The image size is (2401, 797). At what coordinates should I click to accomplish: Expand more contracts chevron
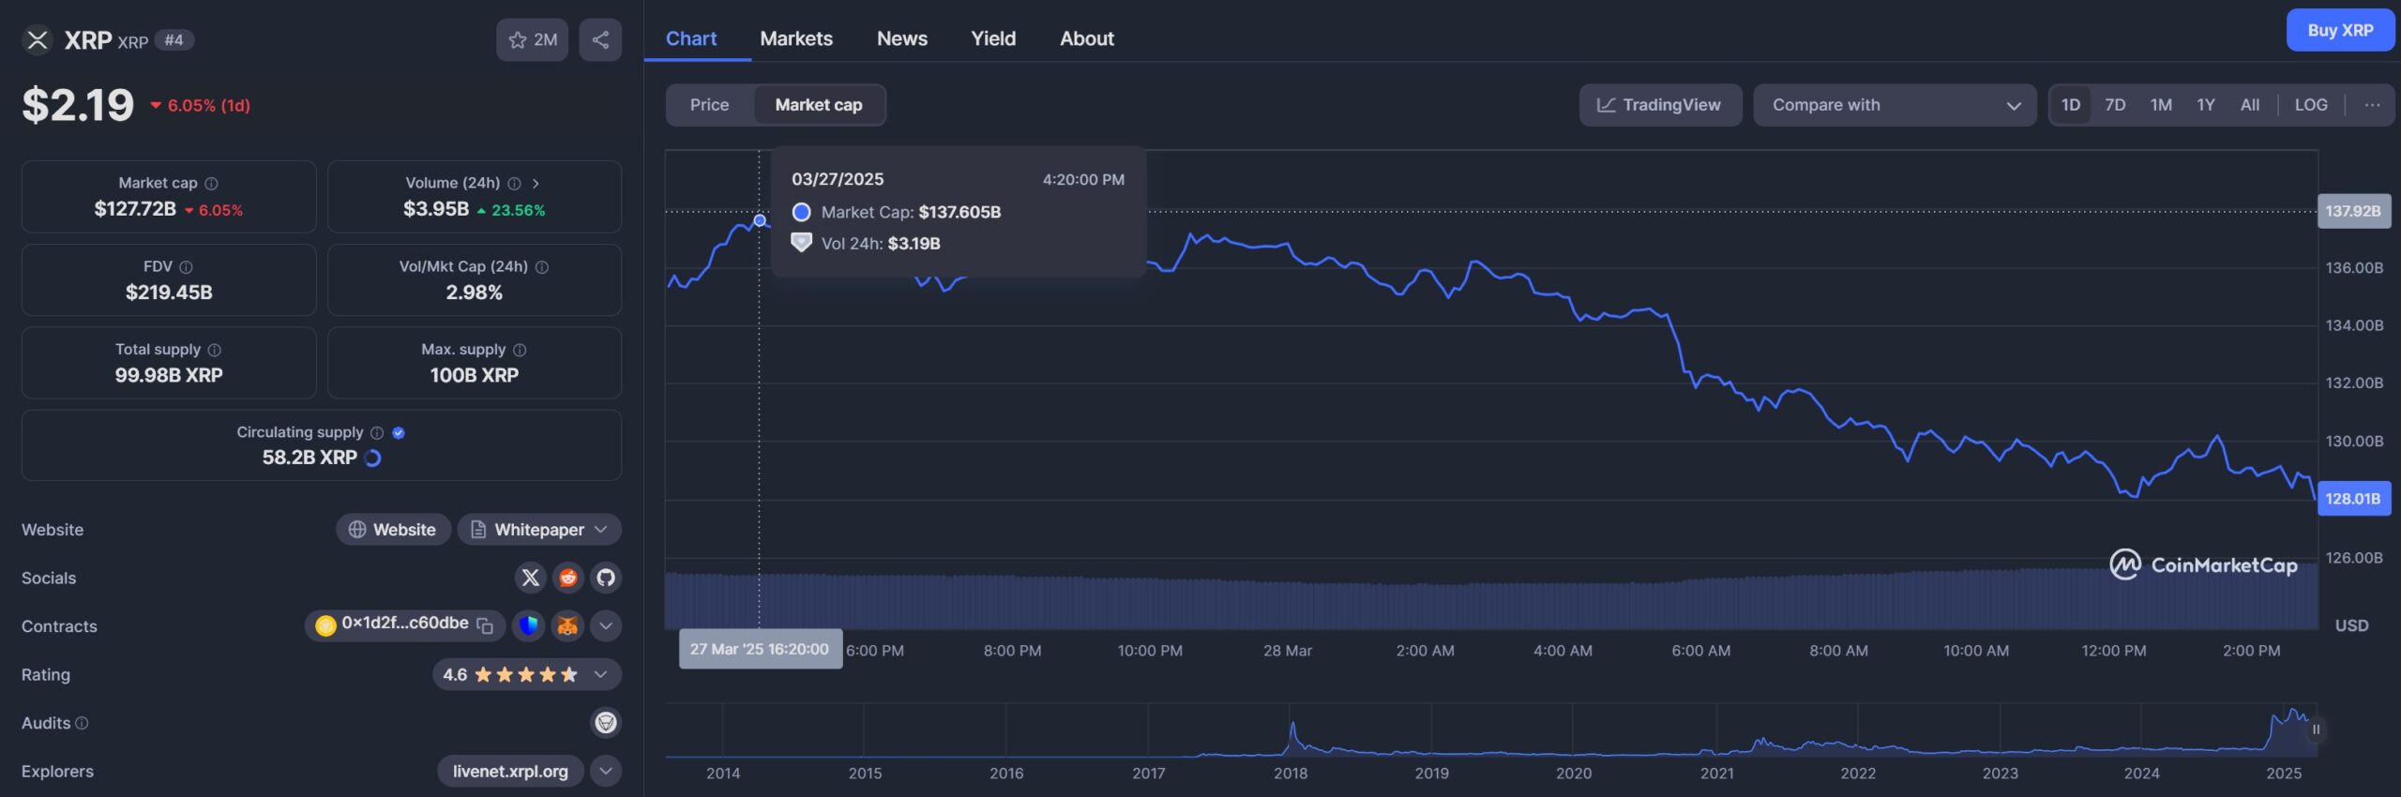(x=606, y=625)
